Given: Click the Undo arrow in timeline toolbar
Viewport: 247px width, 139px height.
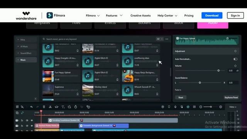Looking at the screenshot, I should 31,107.
